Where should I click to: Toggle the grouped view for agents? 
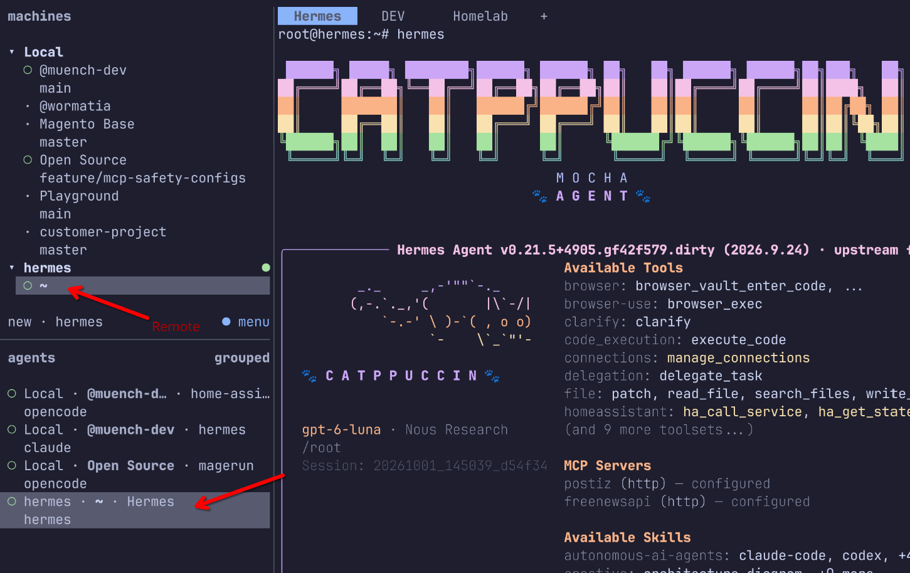[x=242, y=358]
